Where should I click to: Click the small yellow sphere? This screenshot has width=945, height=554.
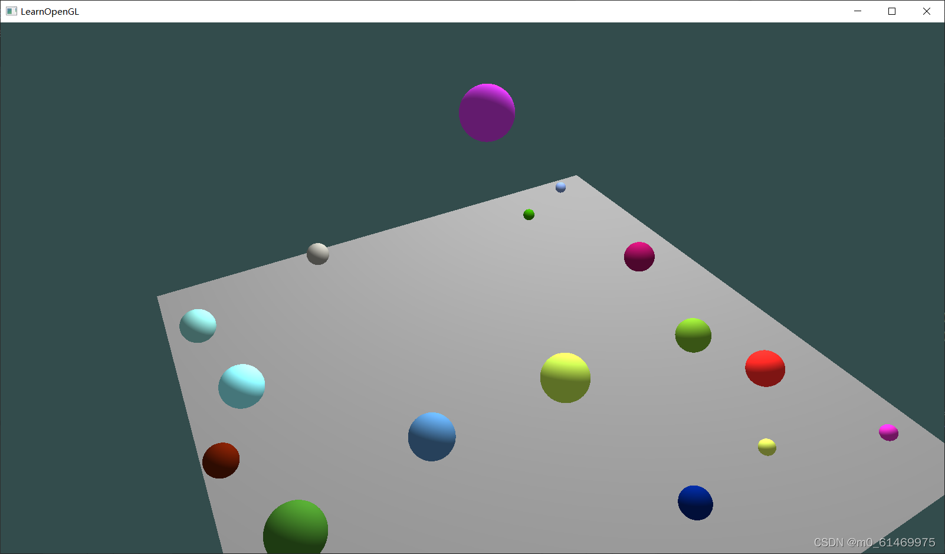[x=767, y=447]
